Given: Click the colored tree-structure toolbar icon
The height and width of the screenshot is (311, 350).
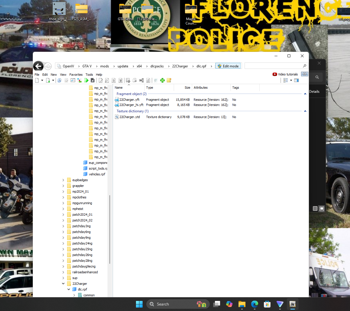Looking at the screenshot, I should tap(80, 80).
